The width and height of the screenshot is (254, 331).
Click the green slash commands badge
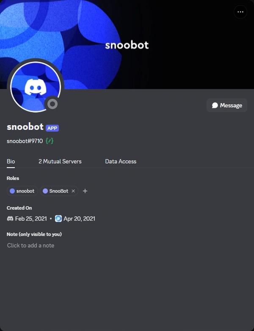pos(50,141)
